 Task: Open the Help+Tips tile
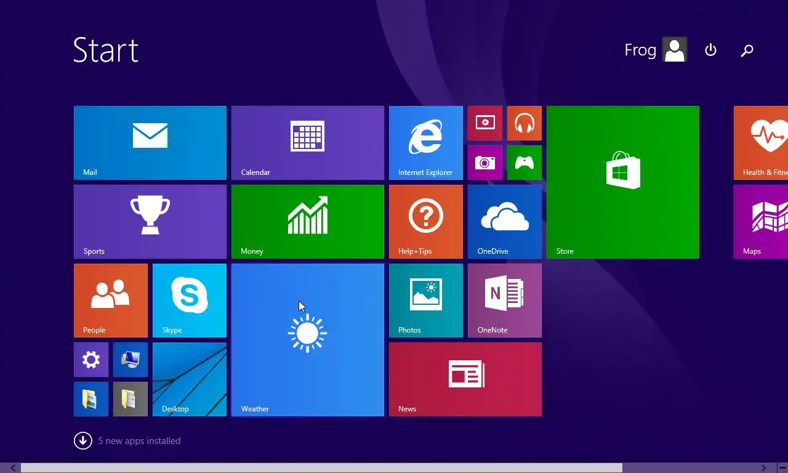click(426, 222)
